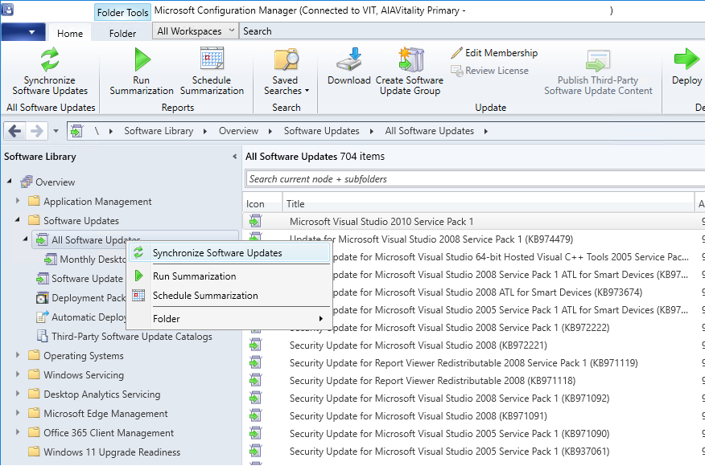Open the All Workspaces dropdown
Viewport: 705px width, 466px height.
coord(195,31)
